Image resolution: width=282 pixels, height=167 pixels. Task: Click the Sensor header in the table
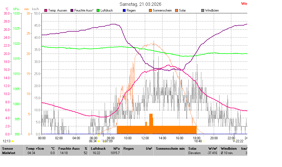[8, 149]
